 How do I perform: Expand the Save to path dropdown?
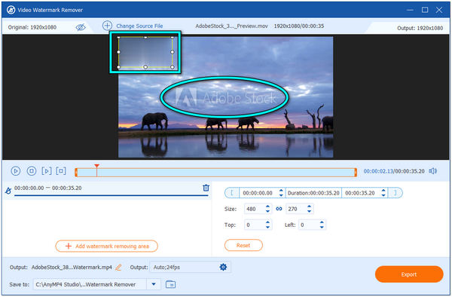[x=154, y=284]
